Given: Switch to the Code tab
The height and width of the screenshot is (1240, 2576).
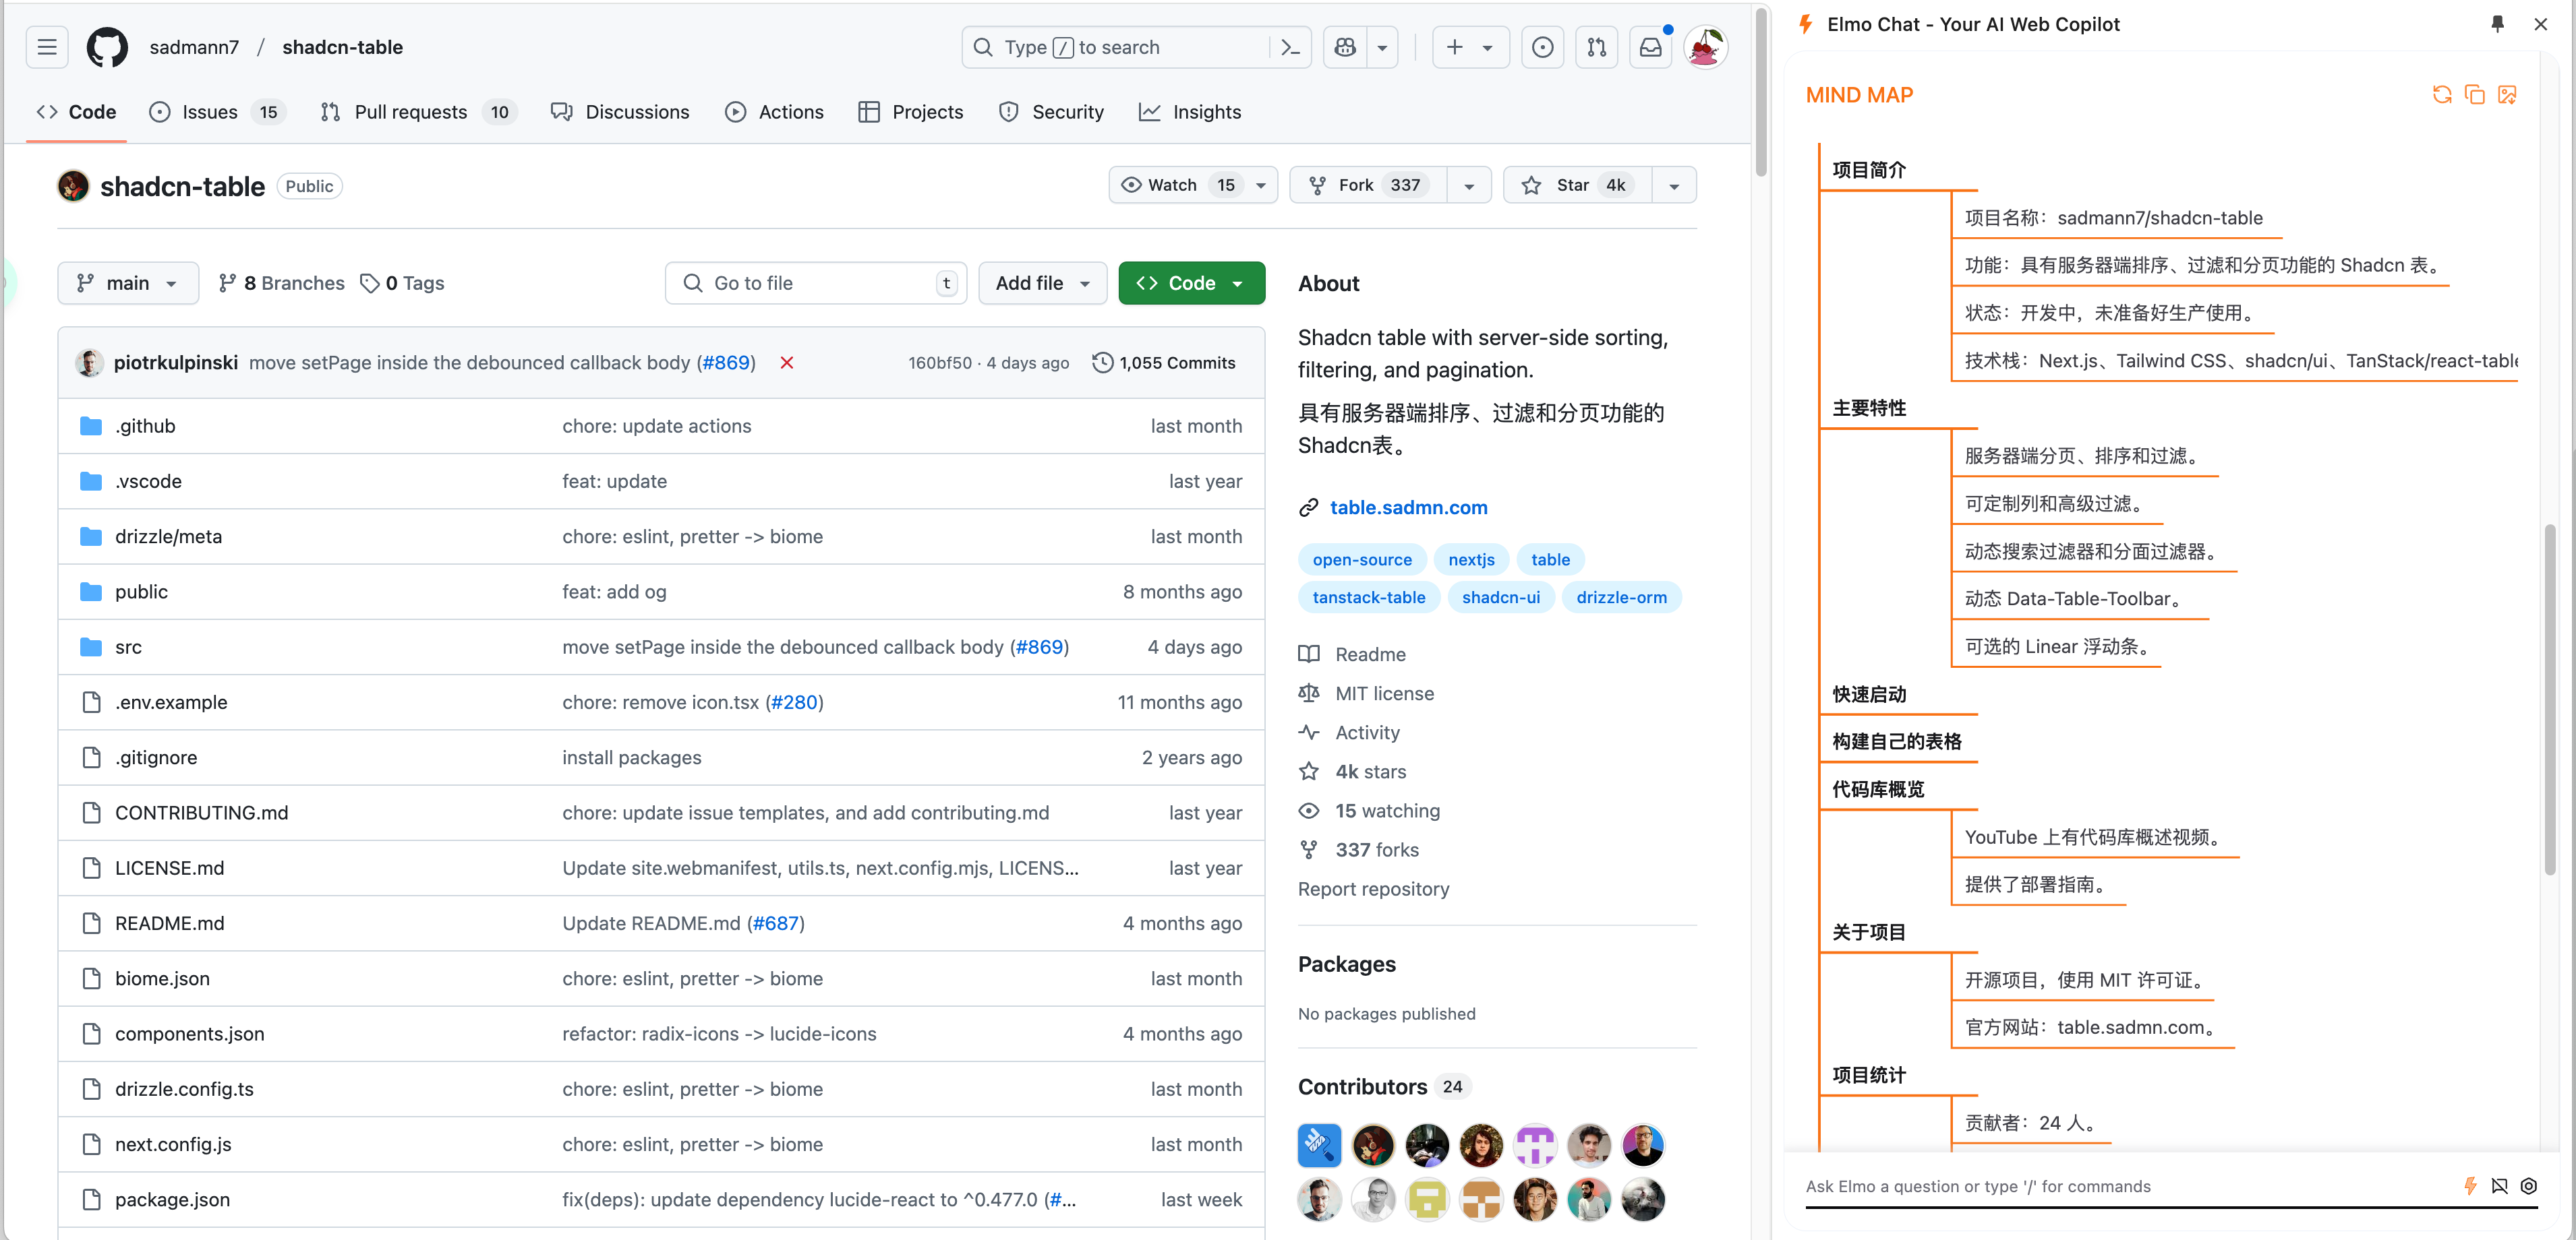Looking at the screenshot, I should 77,112.
